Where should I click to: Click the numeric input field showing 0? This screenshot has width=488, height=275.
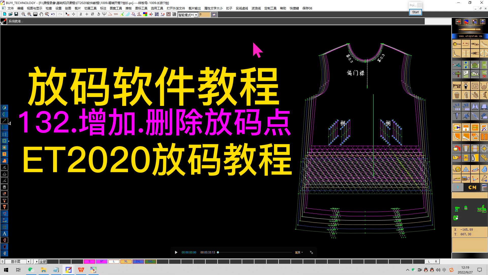pyautogui.click(x=205, y=15)
